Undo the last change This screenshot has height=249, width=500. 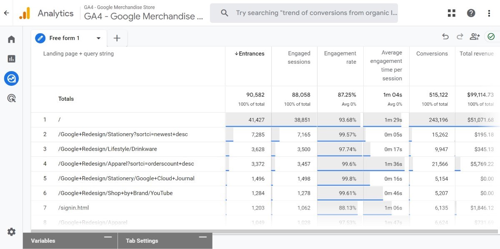pyautogui.click(x=445, y=37)
